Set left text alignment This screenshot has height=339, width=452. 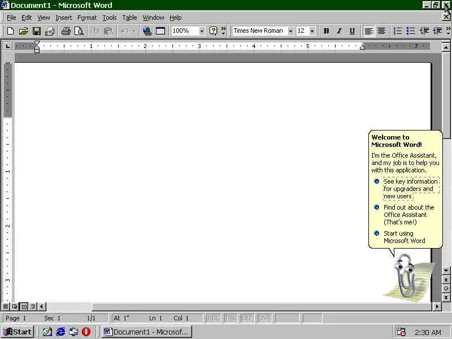368,31
